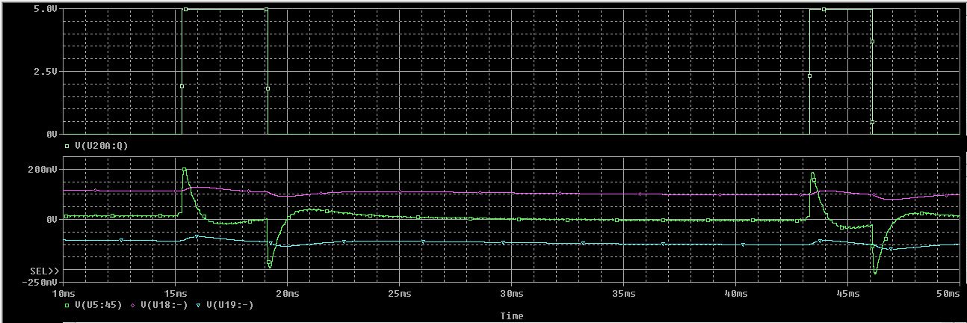The image size is (967, 323).
Task: Select the V(U5:45) trace legend label
Action: click(x=99, y=305)
